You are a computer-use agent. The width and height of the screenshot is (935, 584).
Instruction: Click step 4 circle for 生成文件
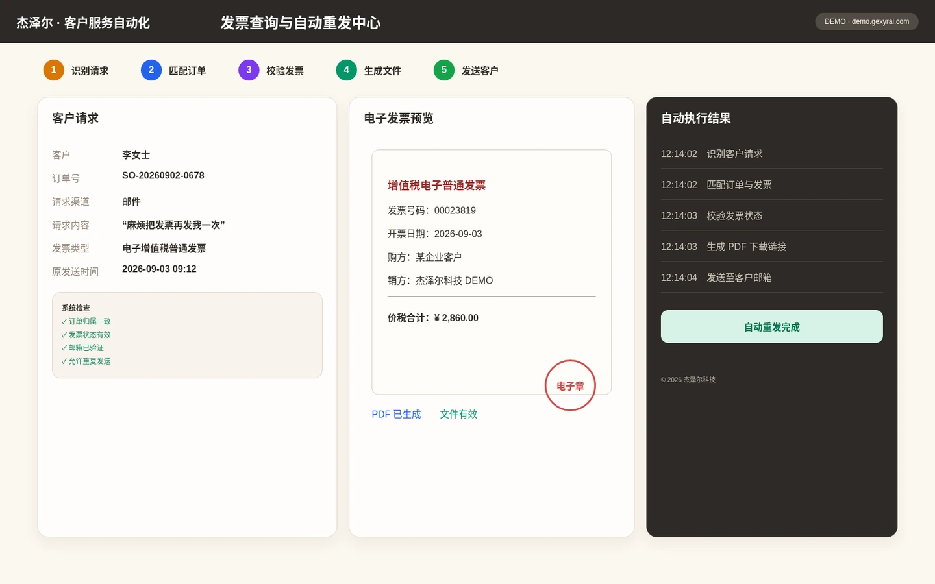[x=346, y=70]
